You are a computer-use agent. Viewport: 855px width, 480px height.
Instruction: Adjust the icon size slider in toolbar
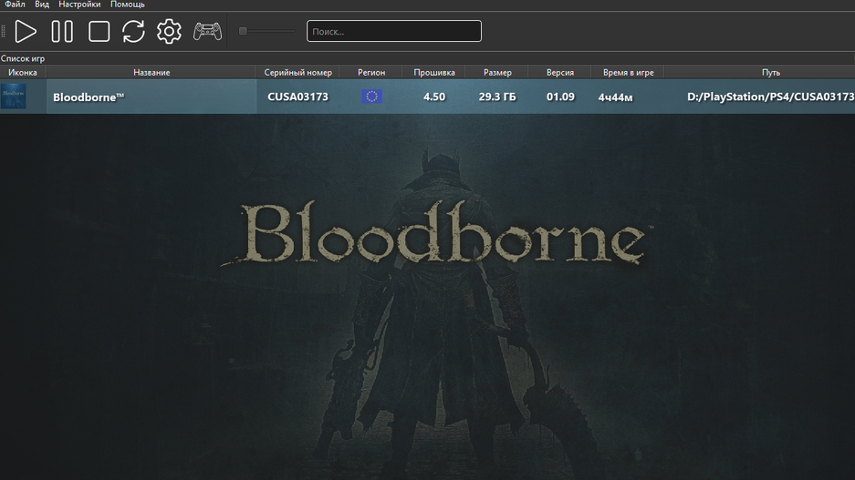coord(267,31)
